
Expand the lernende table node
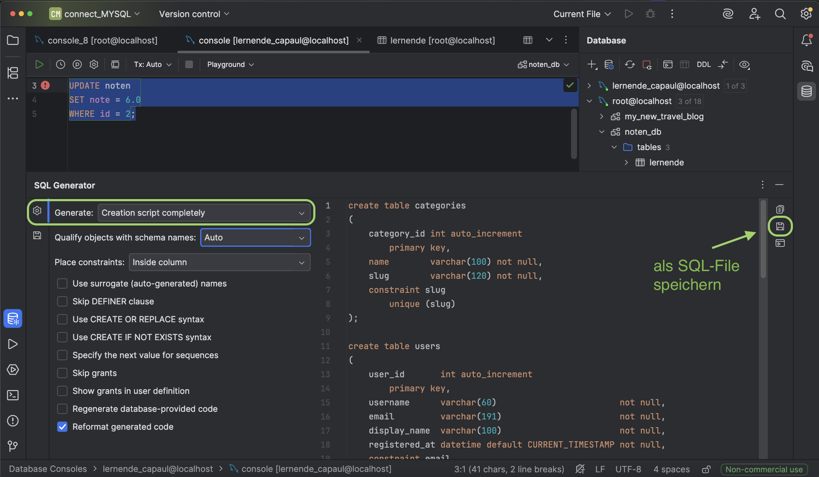coord(626,162)
